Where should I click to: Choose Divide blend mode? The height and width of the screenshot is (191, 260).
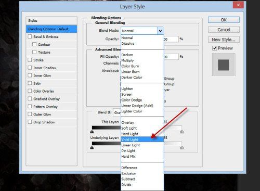[x=142, y=185]
